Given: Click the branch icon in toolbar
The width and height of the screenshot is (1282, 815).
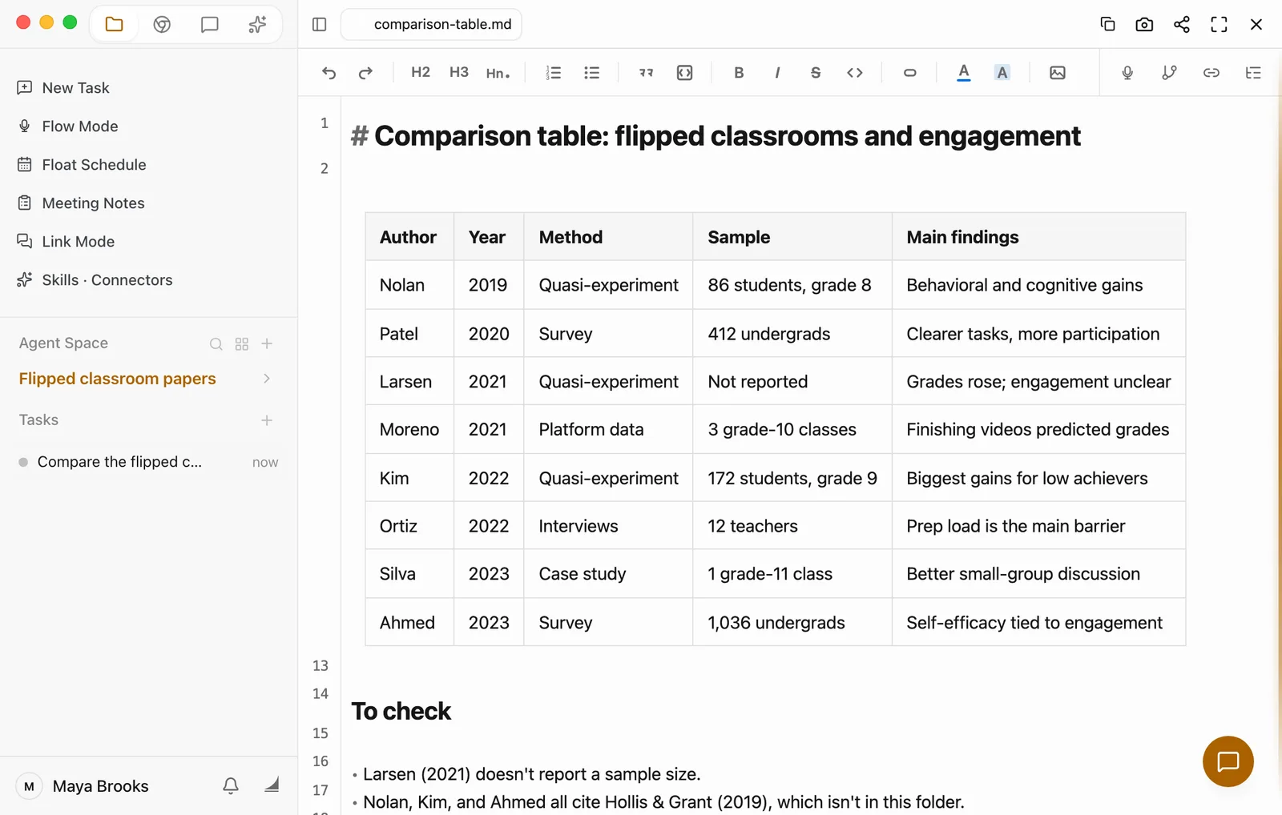Looking at the screenshot, I should pos(1169,73).
